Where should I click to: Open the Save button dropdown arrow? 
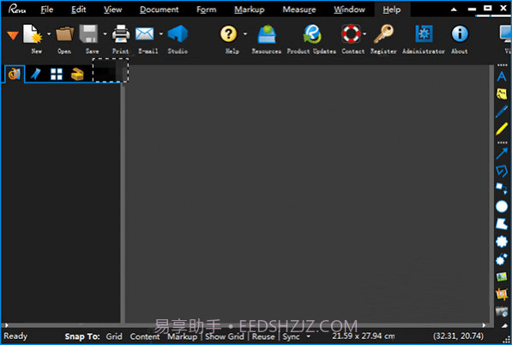pyautogui.click(x=105, y=33)
